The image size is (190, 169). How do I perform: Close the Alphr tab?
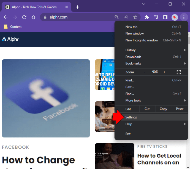click(67, 7)
